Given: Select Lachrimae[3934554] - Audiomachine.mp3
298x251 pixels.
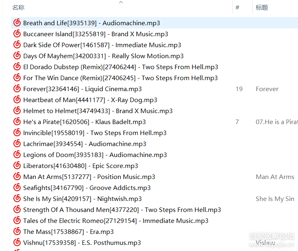Looking at the screenshot, I should click(x=85, y=144).
